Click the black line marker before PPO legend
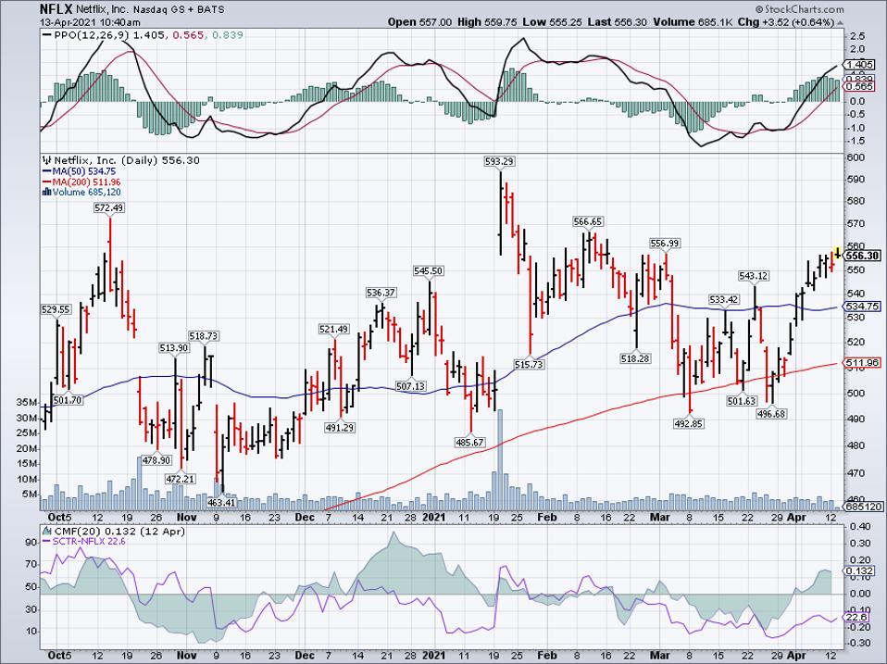 coord(46,35)
